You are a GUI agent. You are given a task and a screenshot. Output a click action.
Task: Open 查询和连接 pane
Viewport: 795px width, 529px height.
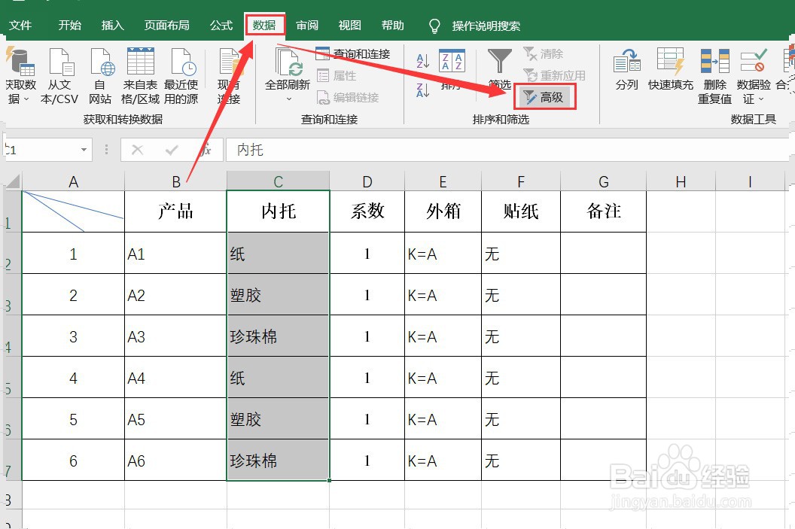353,53
